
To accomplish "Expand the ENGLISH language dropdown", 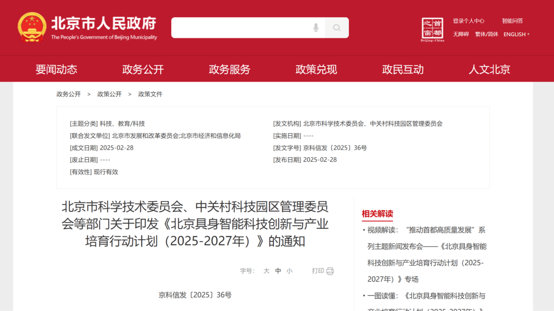I will point(516,34).
